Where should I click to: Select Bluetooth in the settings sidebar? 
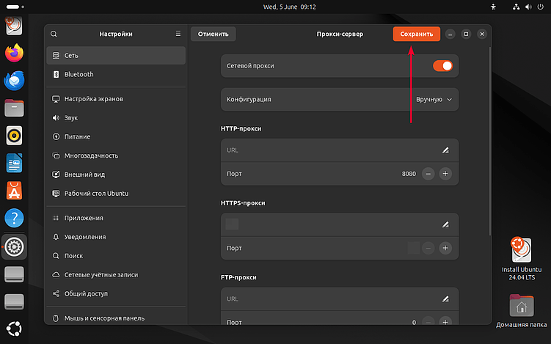click(79, 74)
